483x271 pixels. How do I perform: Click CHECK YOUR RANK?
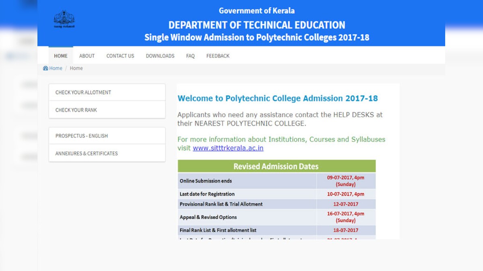coord(76,110)
